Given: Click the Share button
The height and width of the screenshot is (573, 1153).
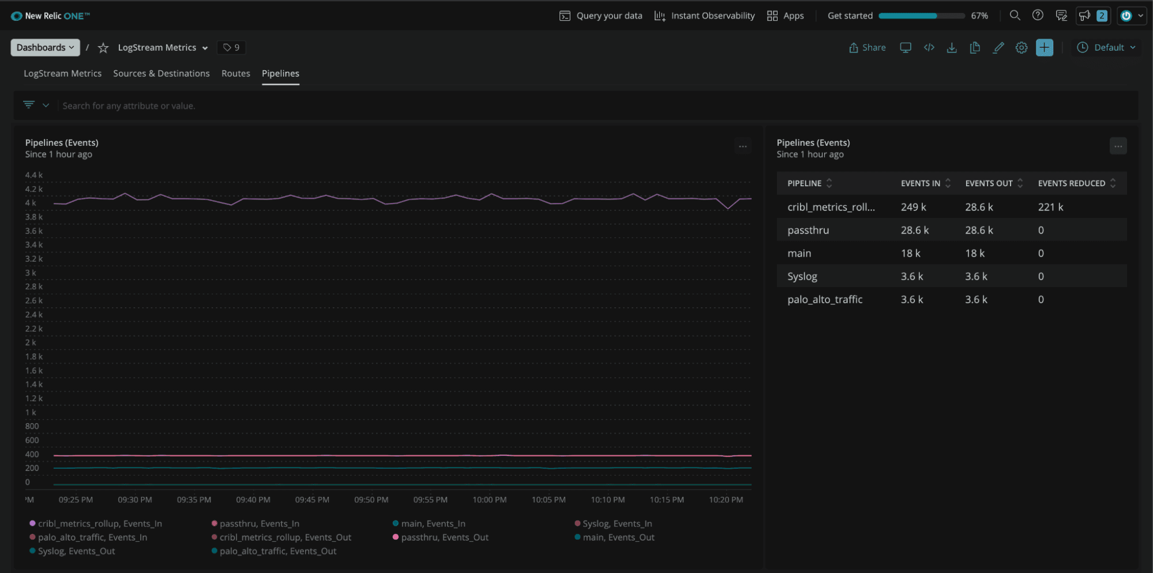Looking at the screenshot, I should (x=867, y=48).
